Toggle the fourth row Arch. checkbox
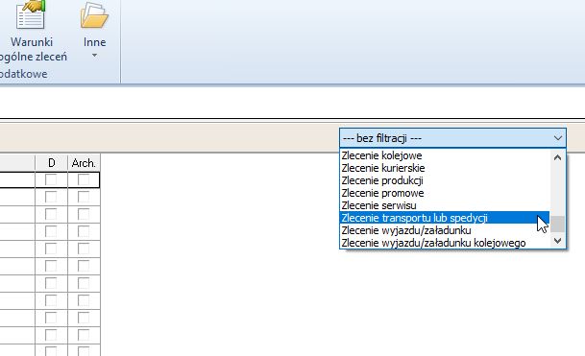Image resolution: width=585 pixels, height=356 pixels. click(x=84, y=231)
